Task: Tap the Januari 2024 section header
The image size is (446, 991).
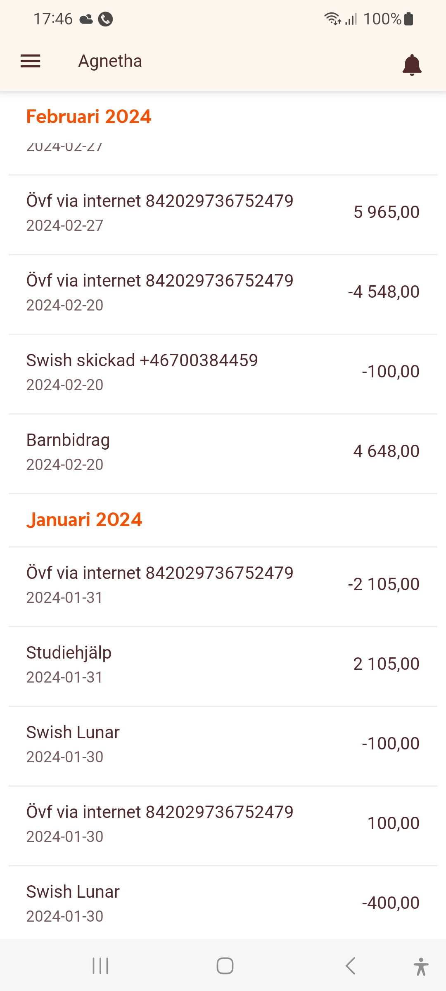Action: point(84,520)
